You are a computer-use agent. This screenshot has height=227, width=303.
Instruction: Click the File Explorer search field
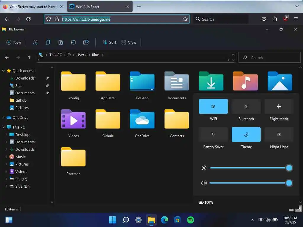(269, 58)
